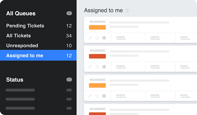
Task: Collapse the All Queues section pill
Action: click(x=69, y=13)
